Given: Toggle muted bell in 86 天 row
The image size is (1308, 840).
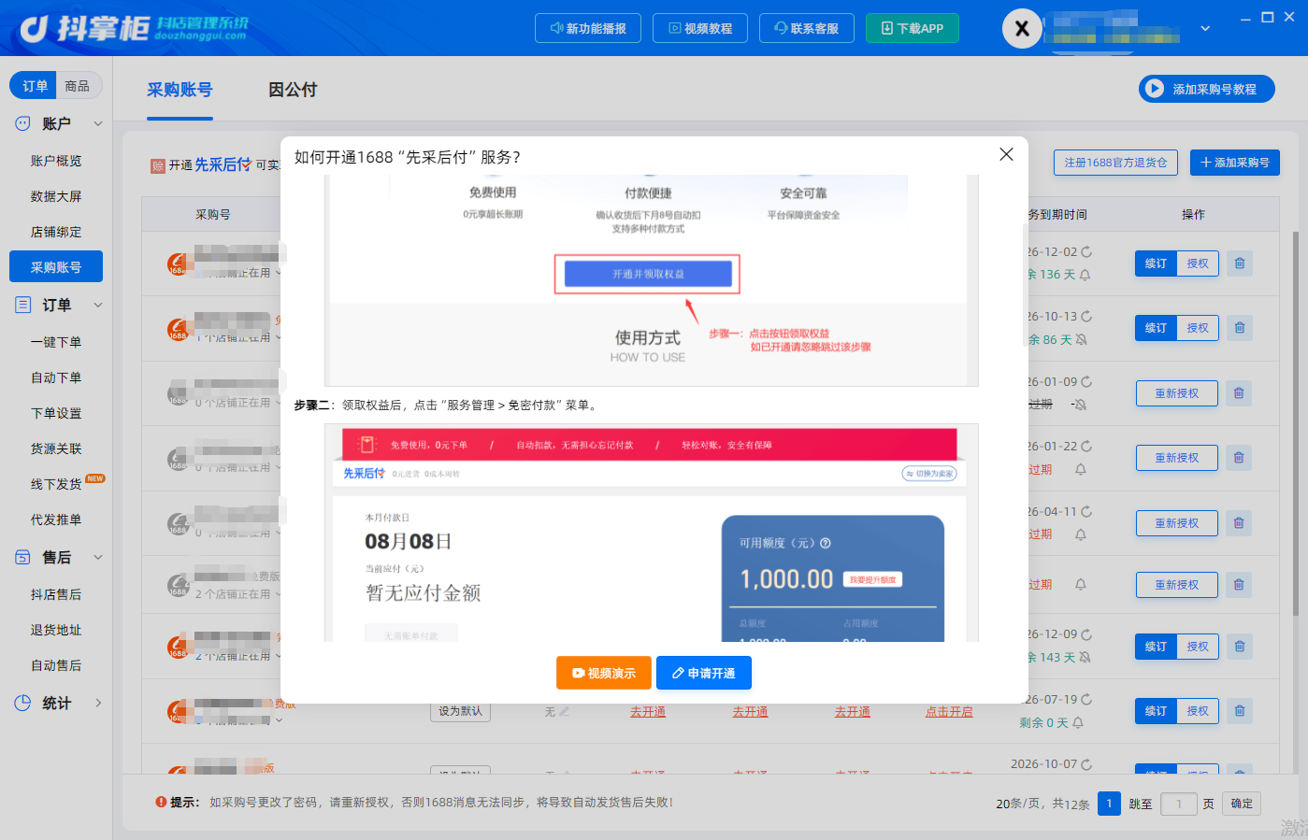Looking at the screenshot, I should point(1082,339).
